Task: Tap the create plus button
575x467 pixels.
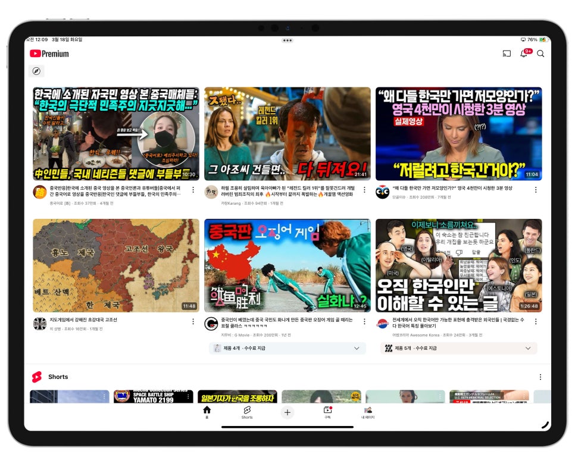Action: click(x=287, y=412)
